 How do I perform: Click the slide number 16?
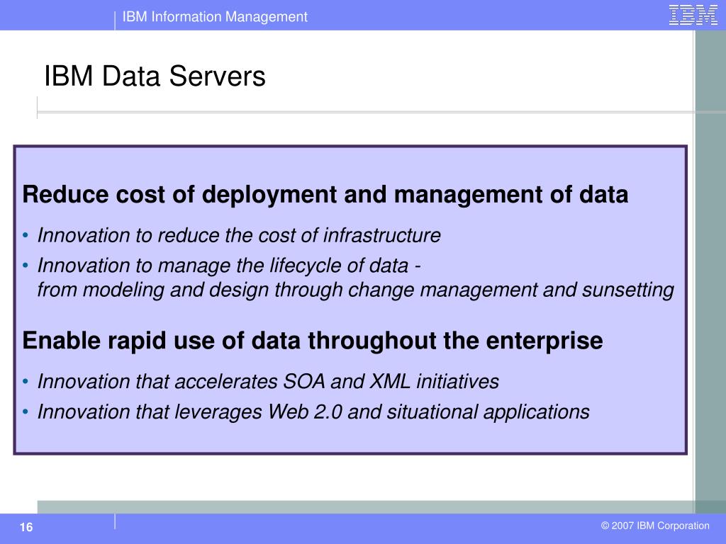pyautogui.click(x=26, y=527)
